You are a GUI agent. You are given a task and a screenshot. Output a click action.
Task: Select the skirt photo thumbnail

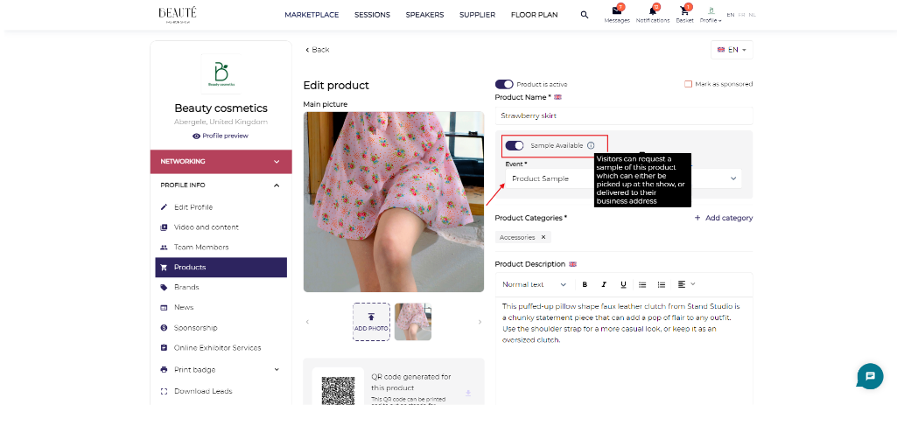click(413, 322)
